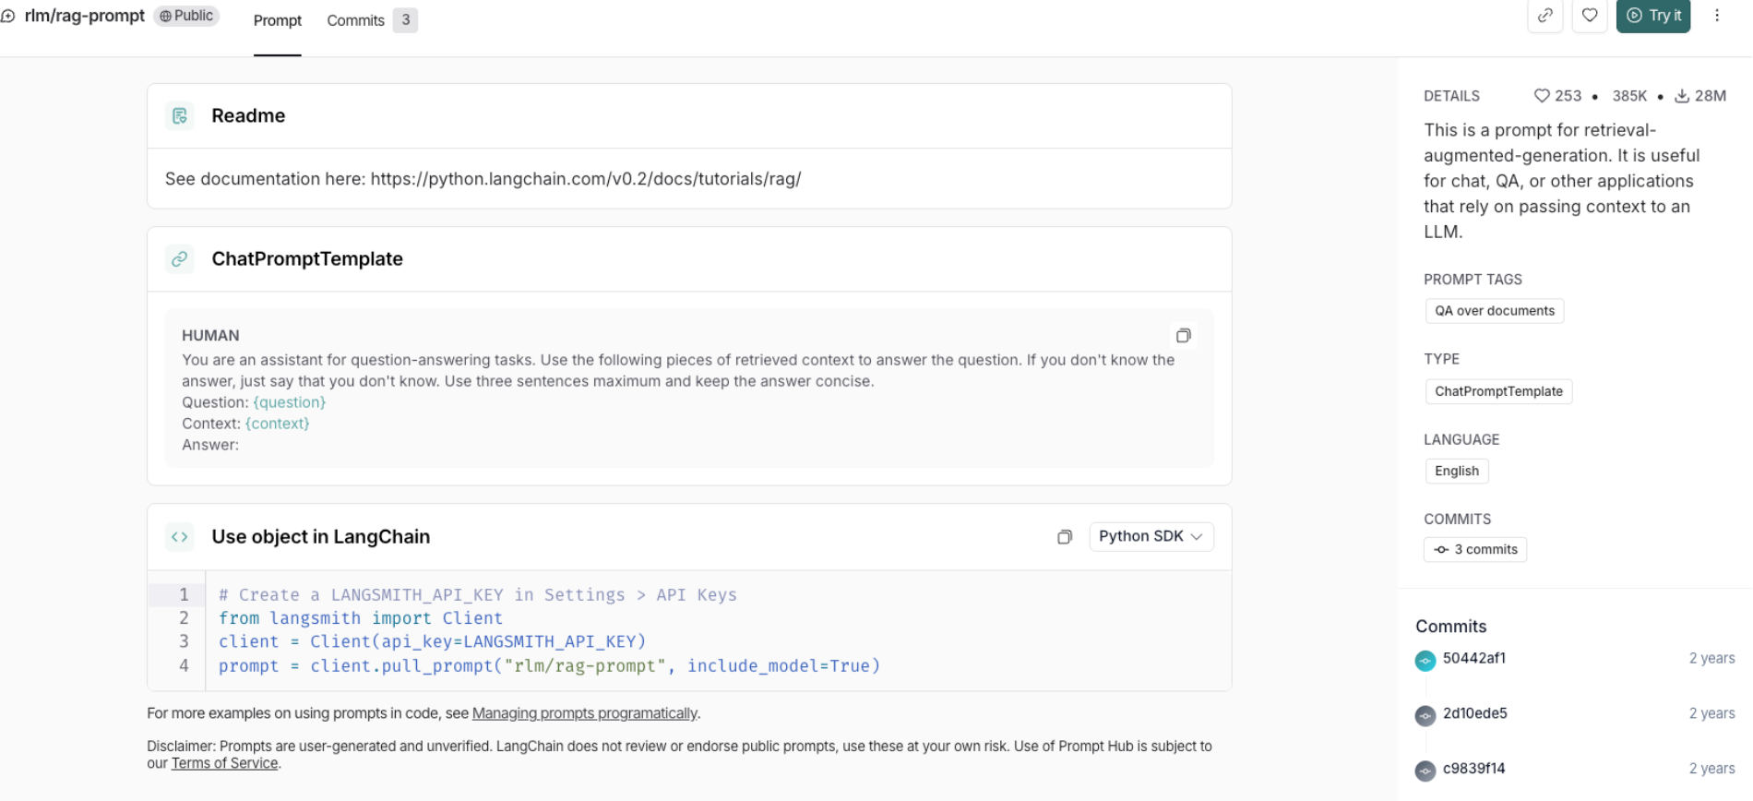Open commit 2d10ede5
Viewport: 1753px width, 801px height.
1474,713
